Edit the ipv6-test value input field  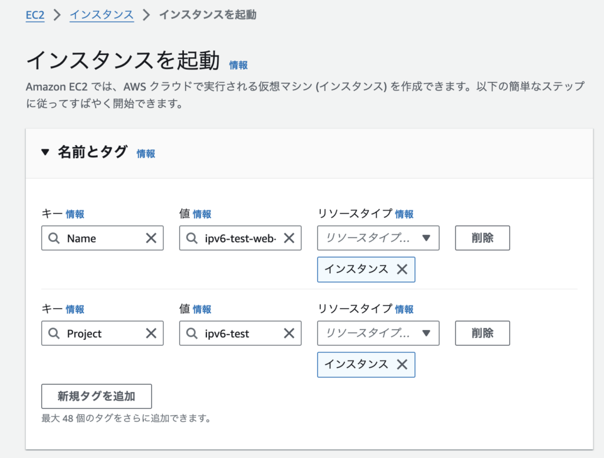pyautogui.click(x=241, y=333)
